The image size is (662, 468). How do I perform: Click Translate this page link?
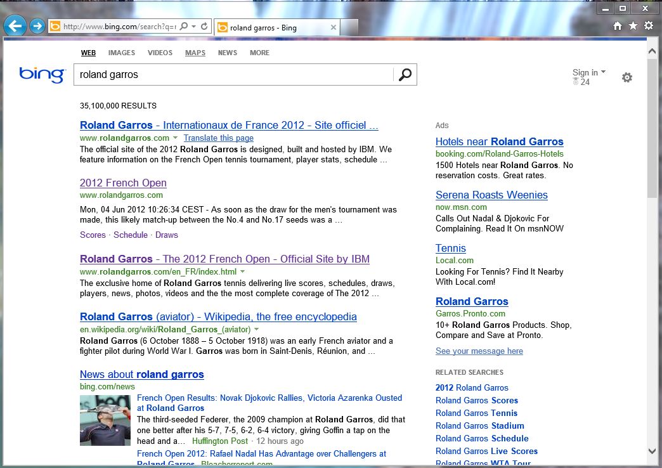(x=219, y=138)
